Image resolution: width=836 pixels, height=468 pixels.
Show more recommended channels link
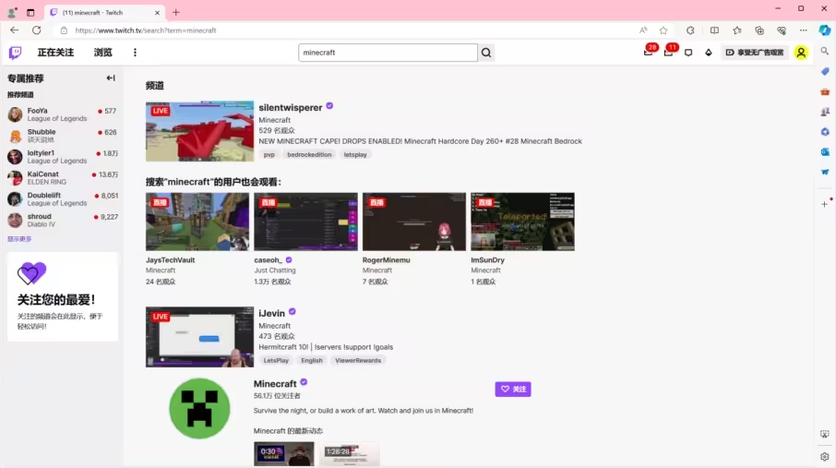point(19,239)
